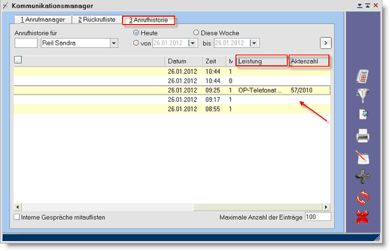Select the call row at 09:25

pyautogui.click(x=172, y=90)
